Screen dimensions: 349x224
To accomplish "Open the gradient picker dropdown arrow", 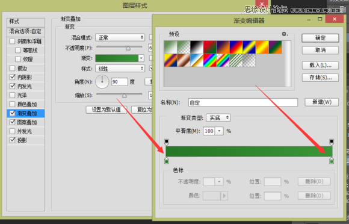I will [x=141, y=58].
